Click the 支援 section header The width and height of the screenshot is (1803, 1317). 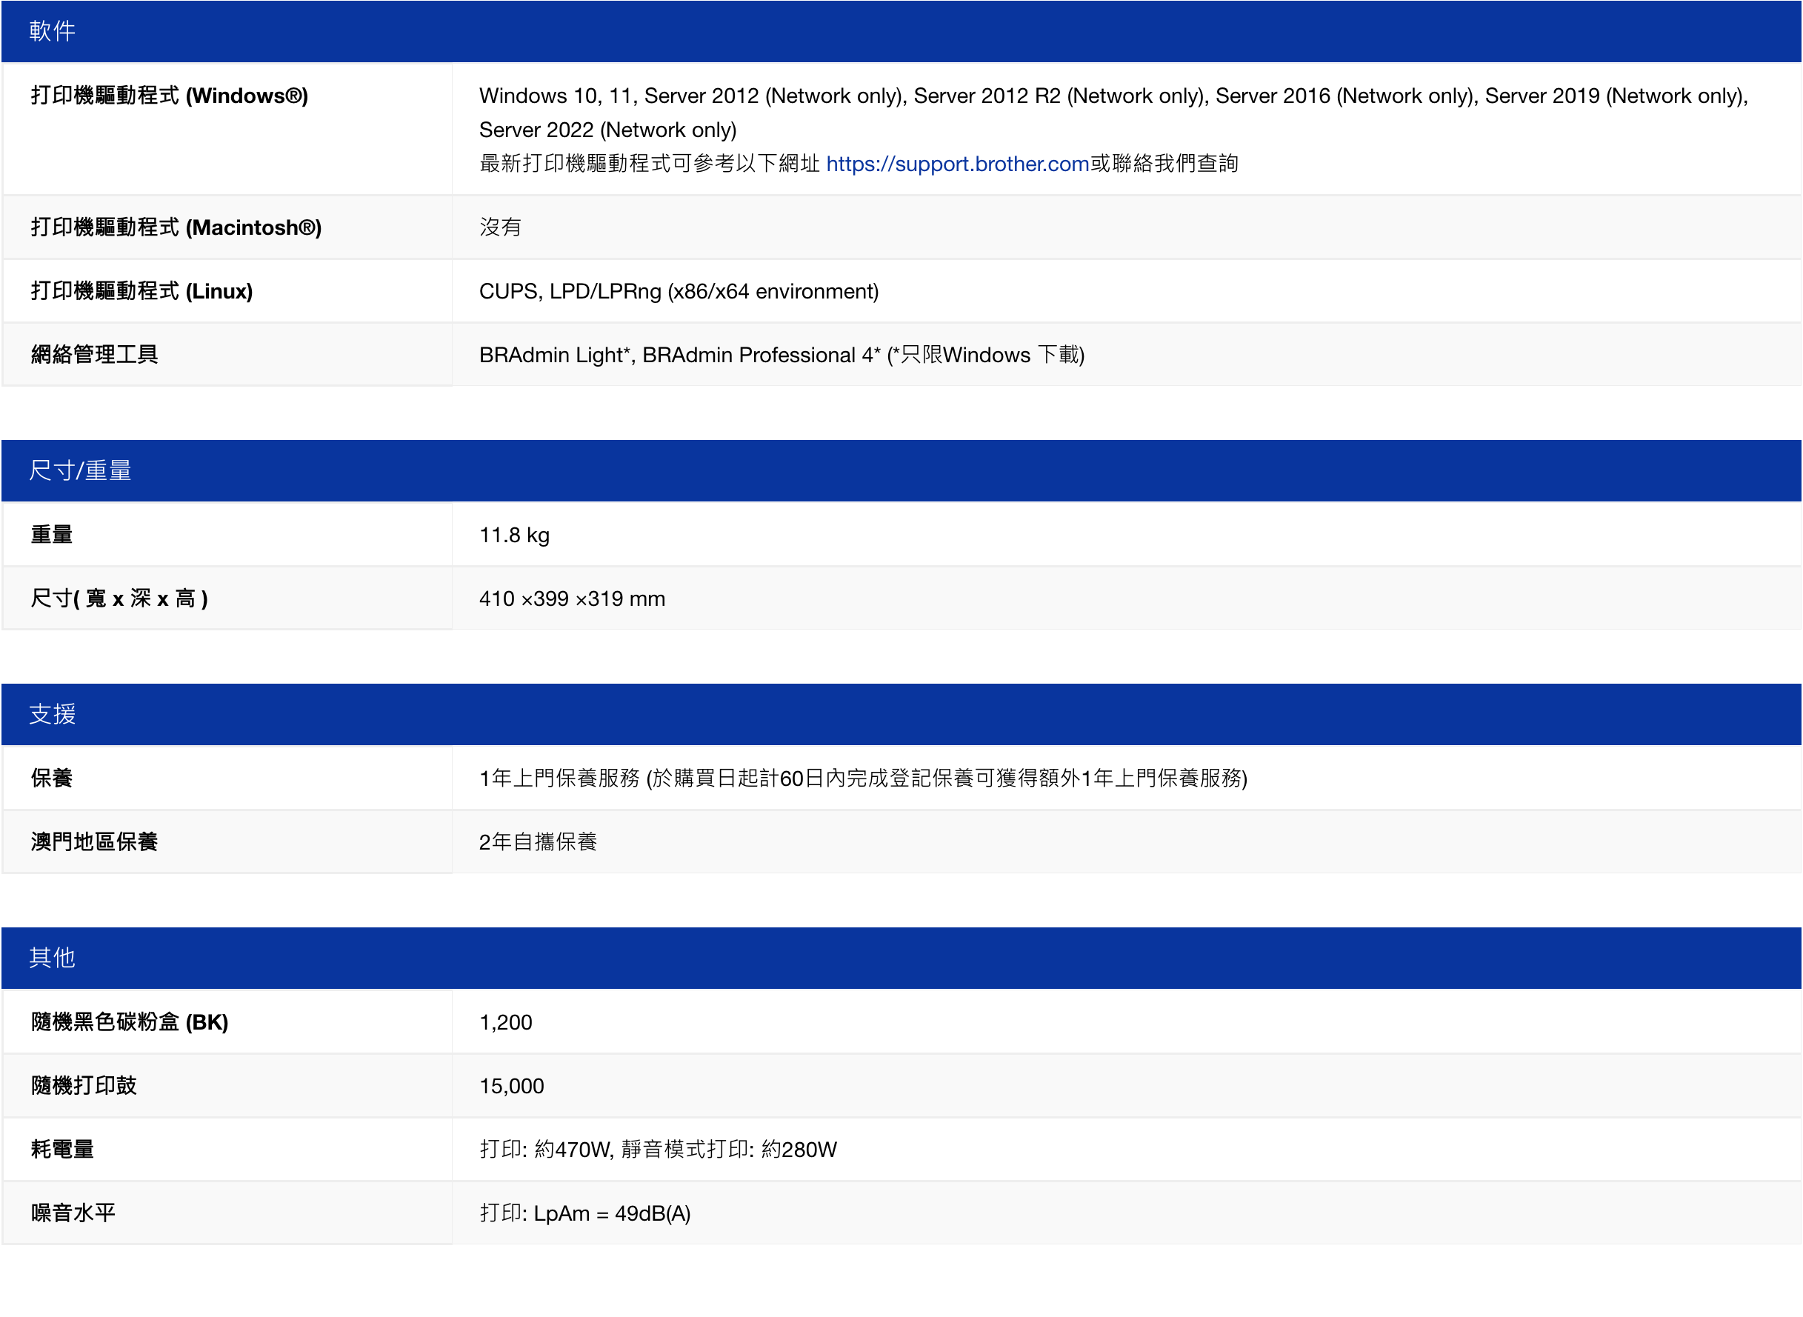(53, 713)
